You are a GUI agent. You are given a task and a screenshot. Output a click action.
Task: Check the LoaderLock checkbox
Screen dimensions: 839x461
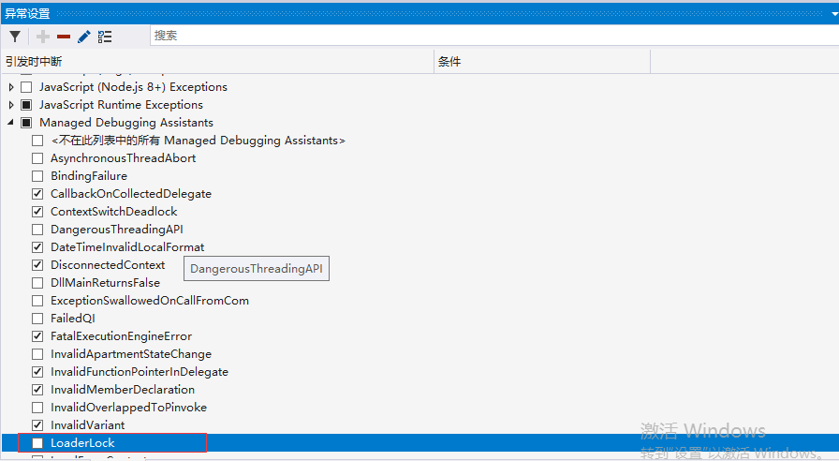coord(37,443)
